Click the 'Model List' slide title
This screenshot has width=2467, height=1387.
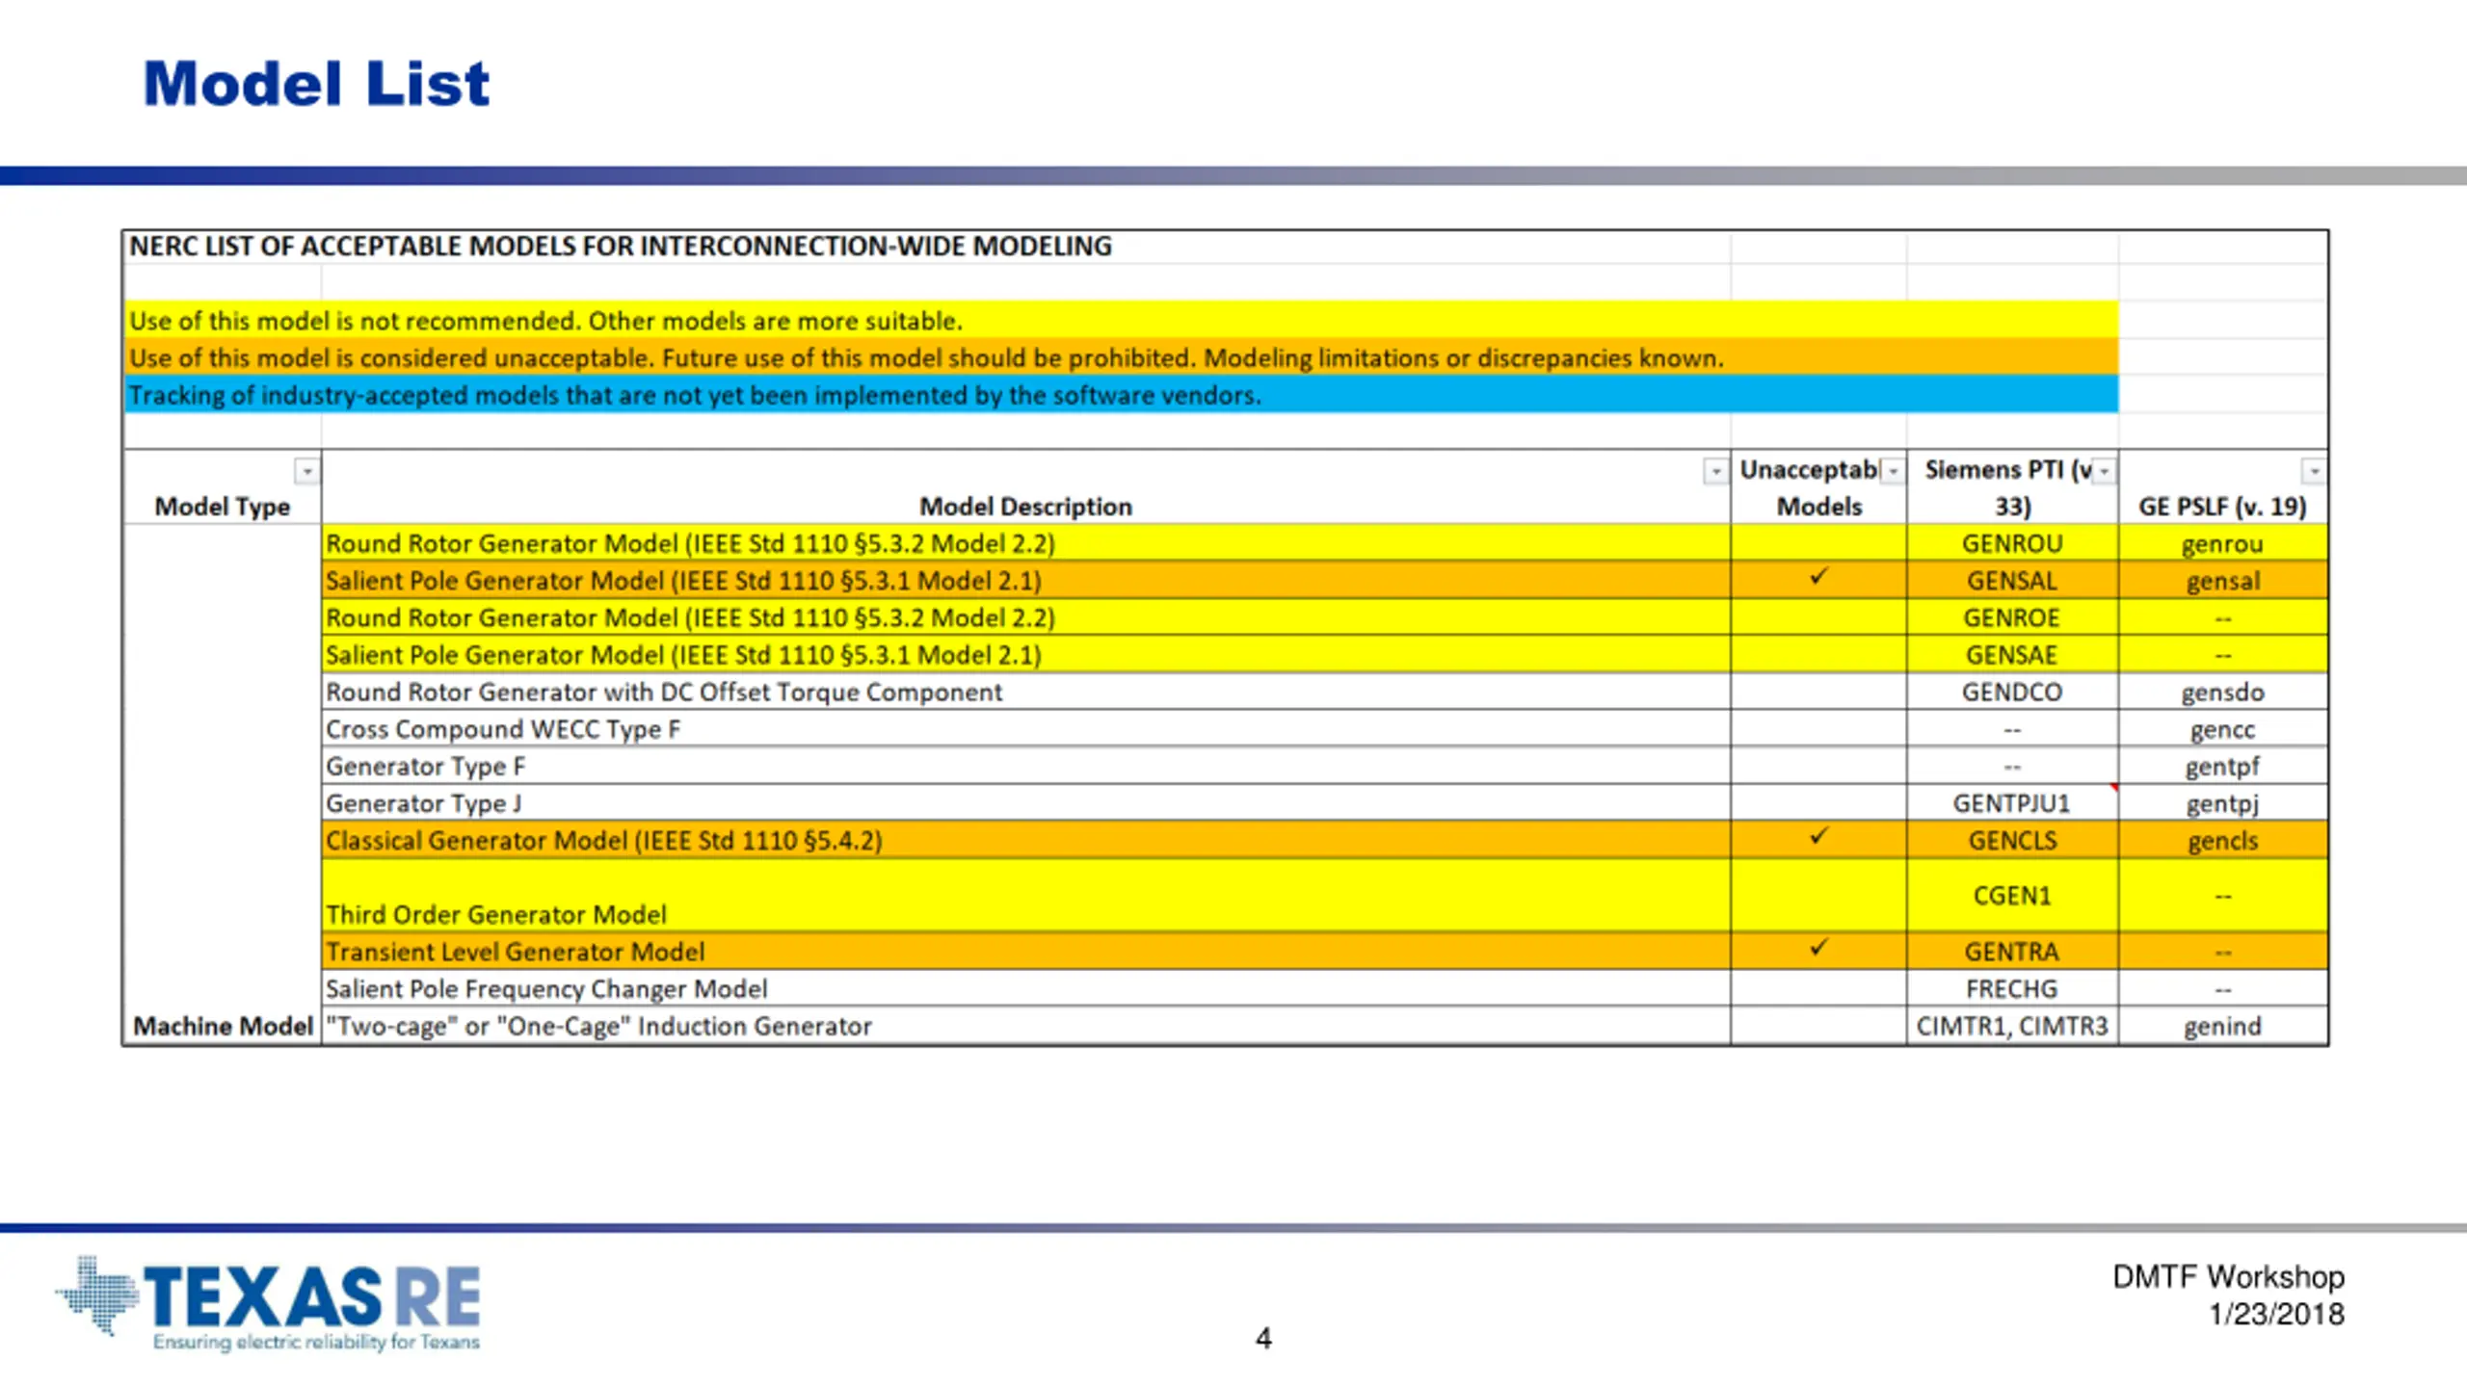(316, 84)
